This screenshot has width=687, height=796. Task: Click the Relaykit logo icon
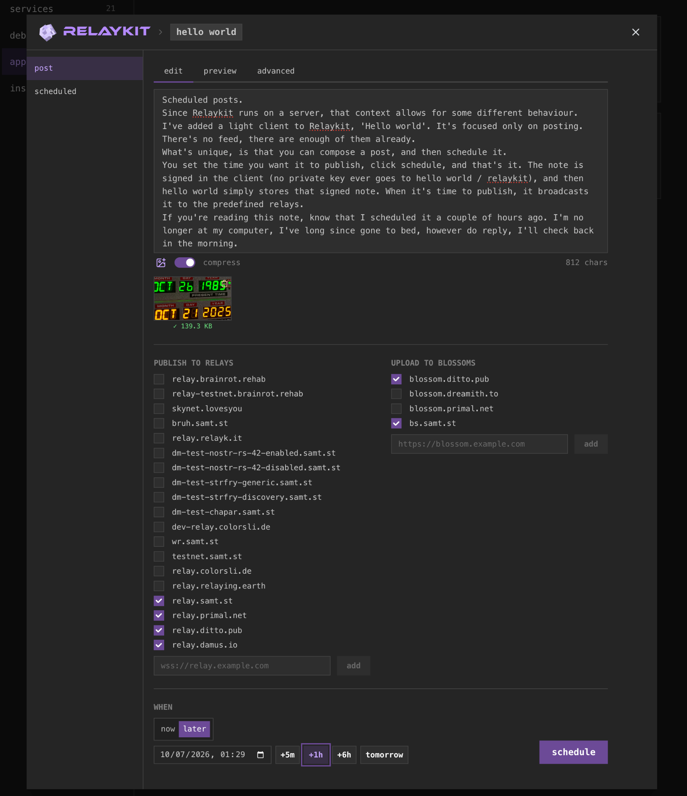pyautogui.click(x=47, y=32)
